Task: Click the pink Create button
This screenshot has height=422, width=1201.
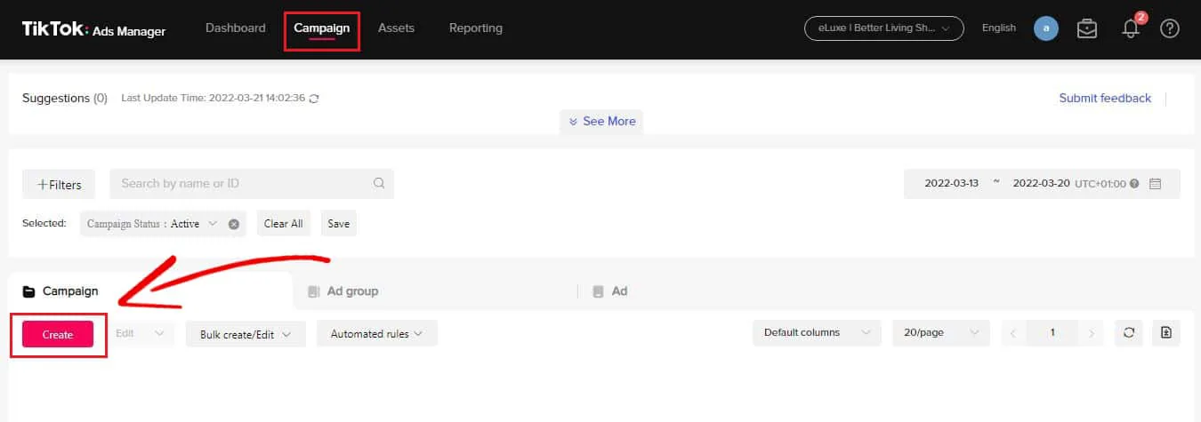Action: point(58,334)
